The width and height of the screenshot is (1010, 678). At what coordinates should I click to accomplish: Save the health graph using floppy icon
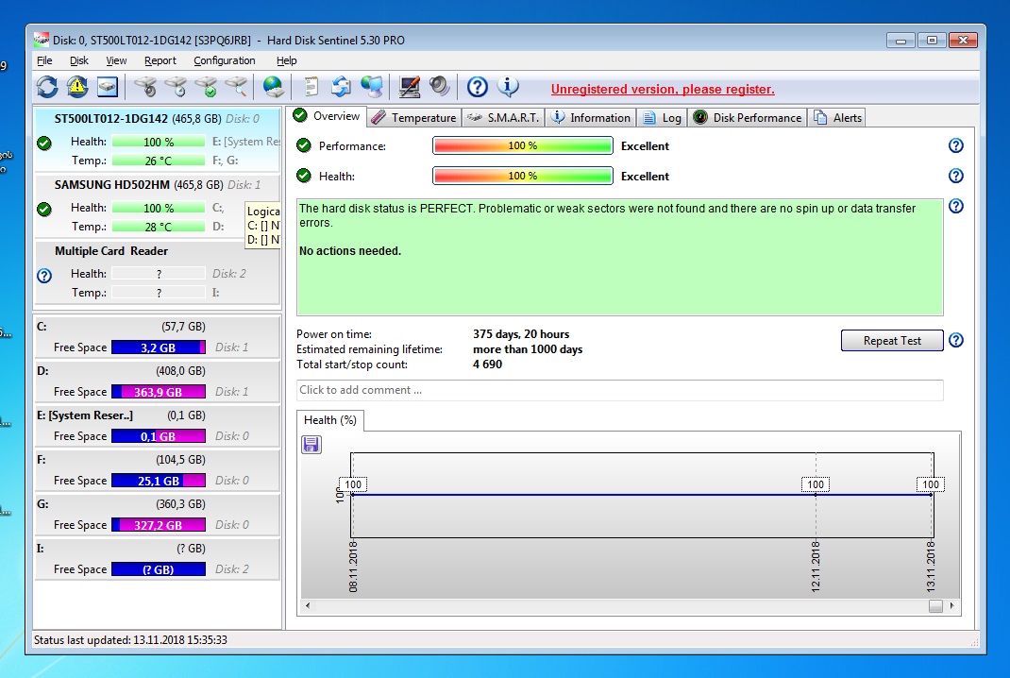click(311, 445)
